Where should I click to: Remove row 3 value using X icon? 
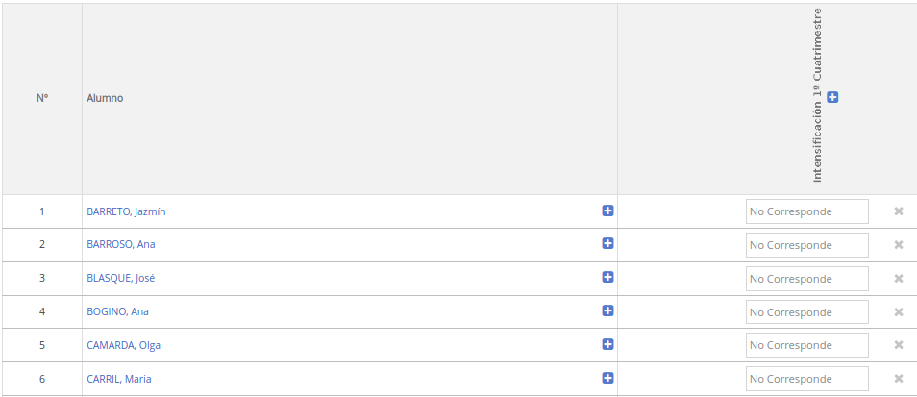899,279
